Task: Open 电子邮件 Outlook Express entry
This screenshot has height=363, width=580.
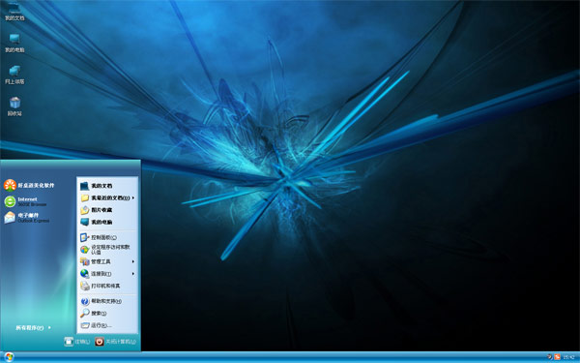Action: pyautogui.click(x=27, y=218)
